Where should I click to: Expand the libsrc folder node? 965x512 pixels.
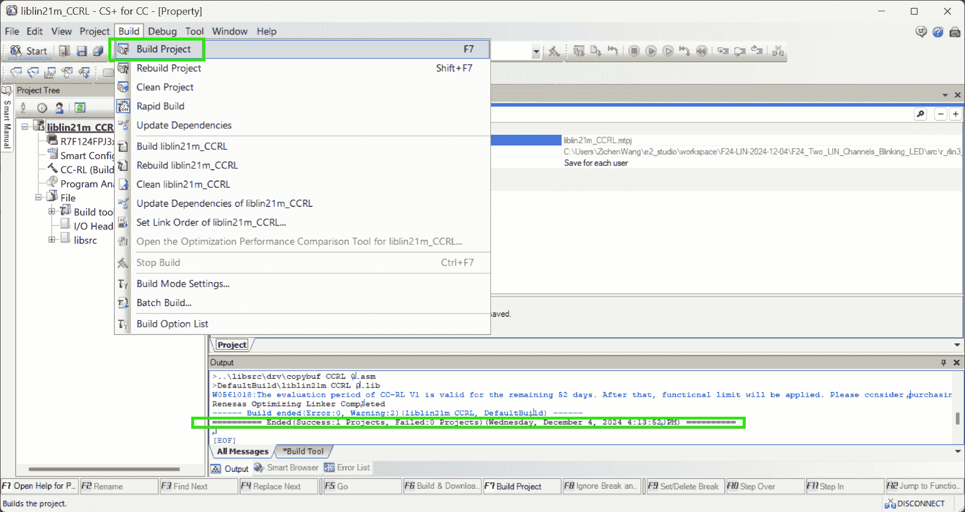(52, 240)
